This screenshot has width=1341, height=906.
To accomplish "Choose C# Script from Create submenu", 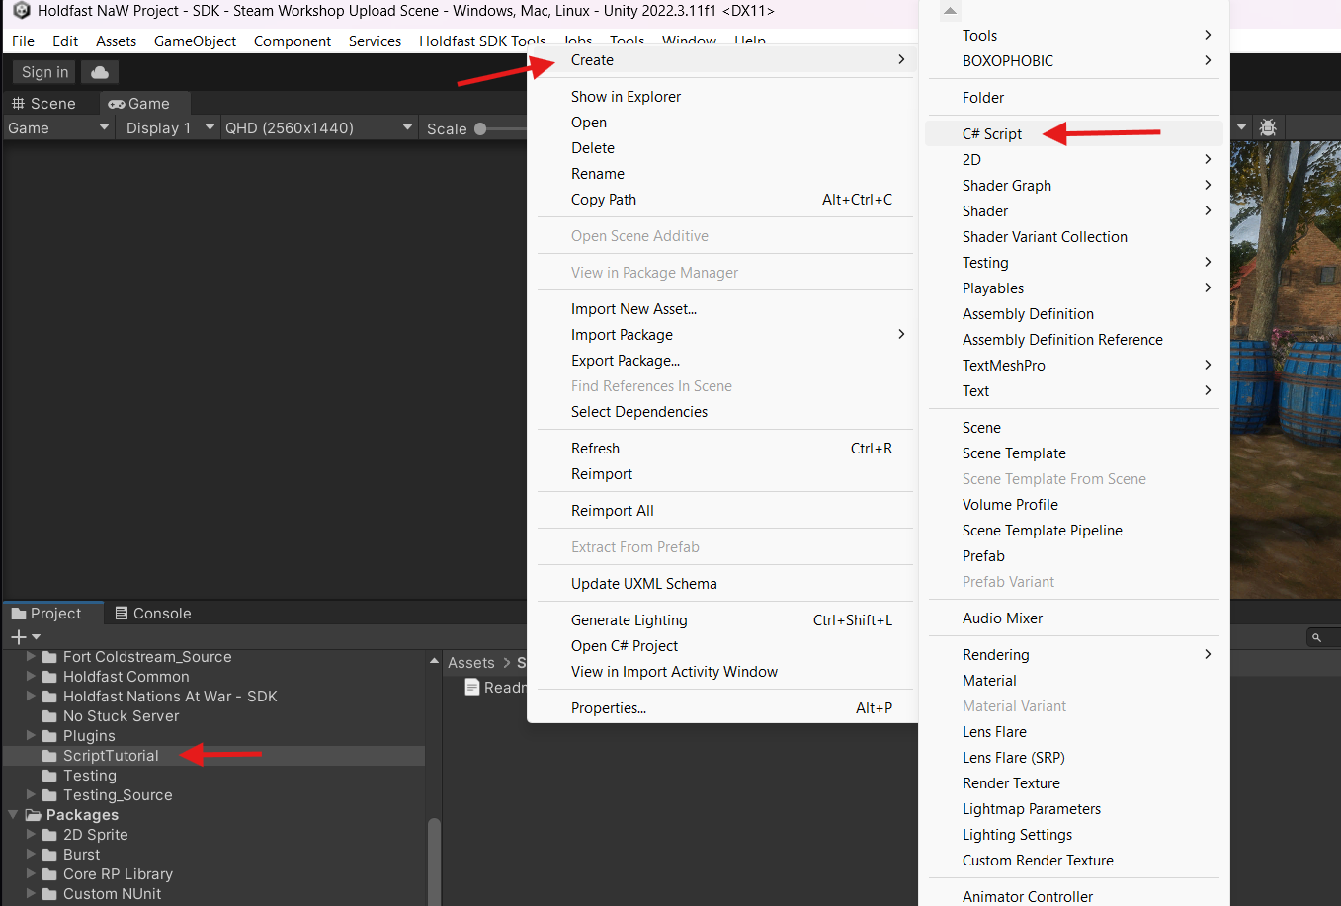I will coord(992,134).
